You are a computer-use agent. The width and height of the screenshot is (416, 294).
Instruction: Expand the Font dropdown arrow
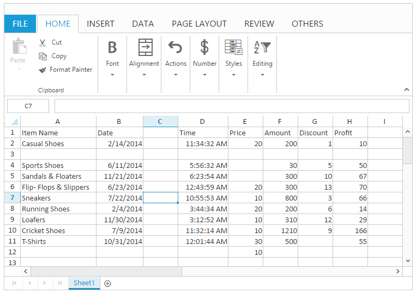pos(112,75)
